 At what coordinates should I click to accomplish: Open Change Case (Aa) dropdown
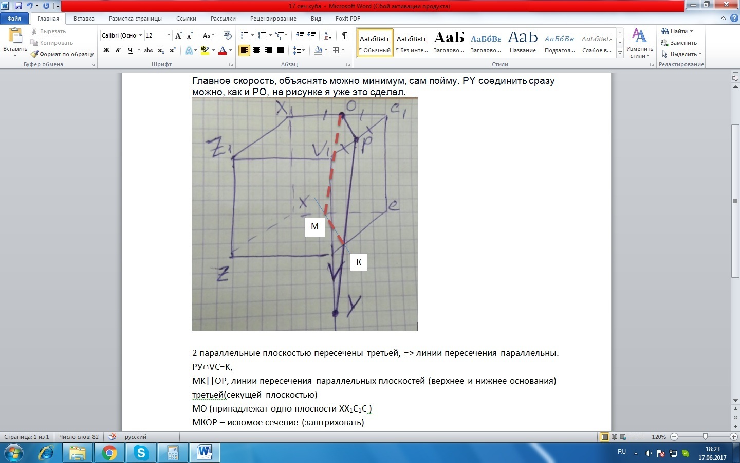[x=208, y=35]
